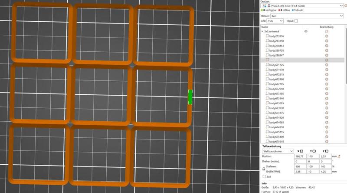This screenshot has height=193, width=347.
Task: Click the drop-to-bed icon next to Position mm
Action: coord(339,156)
